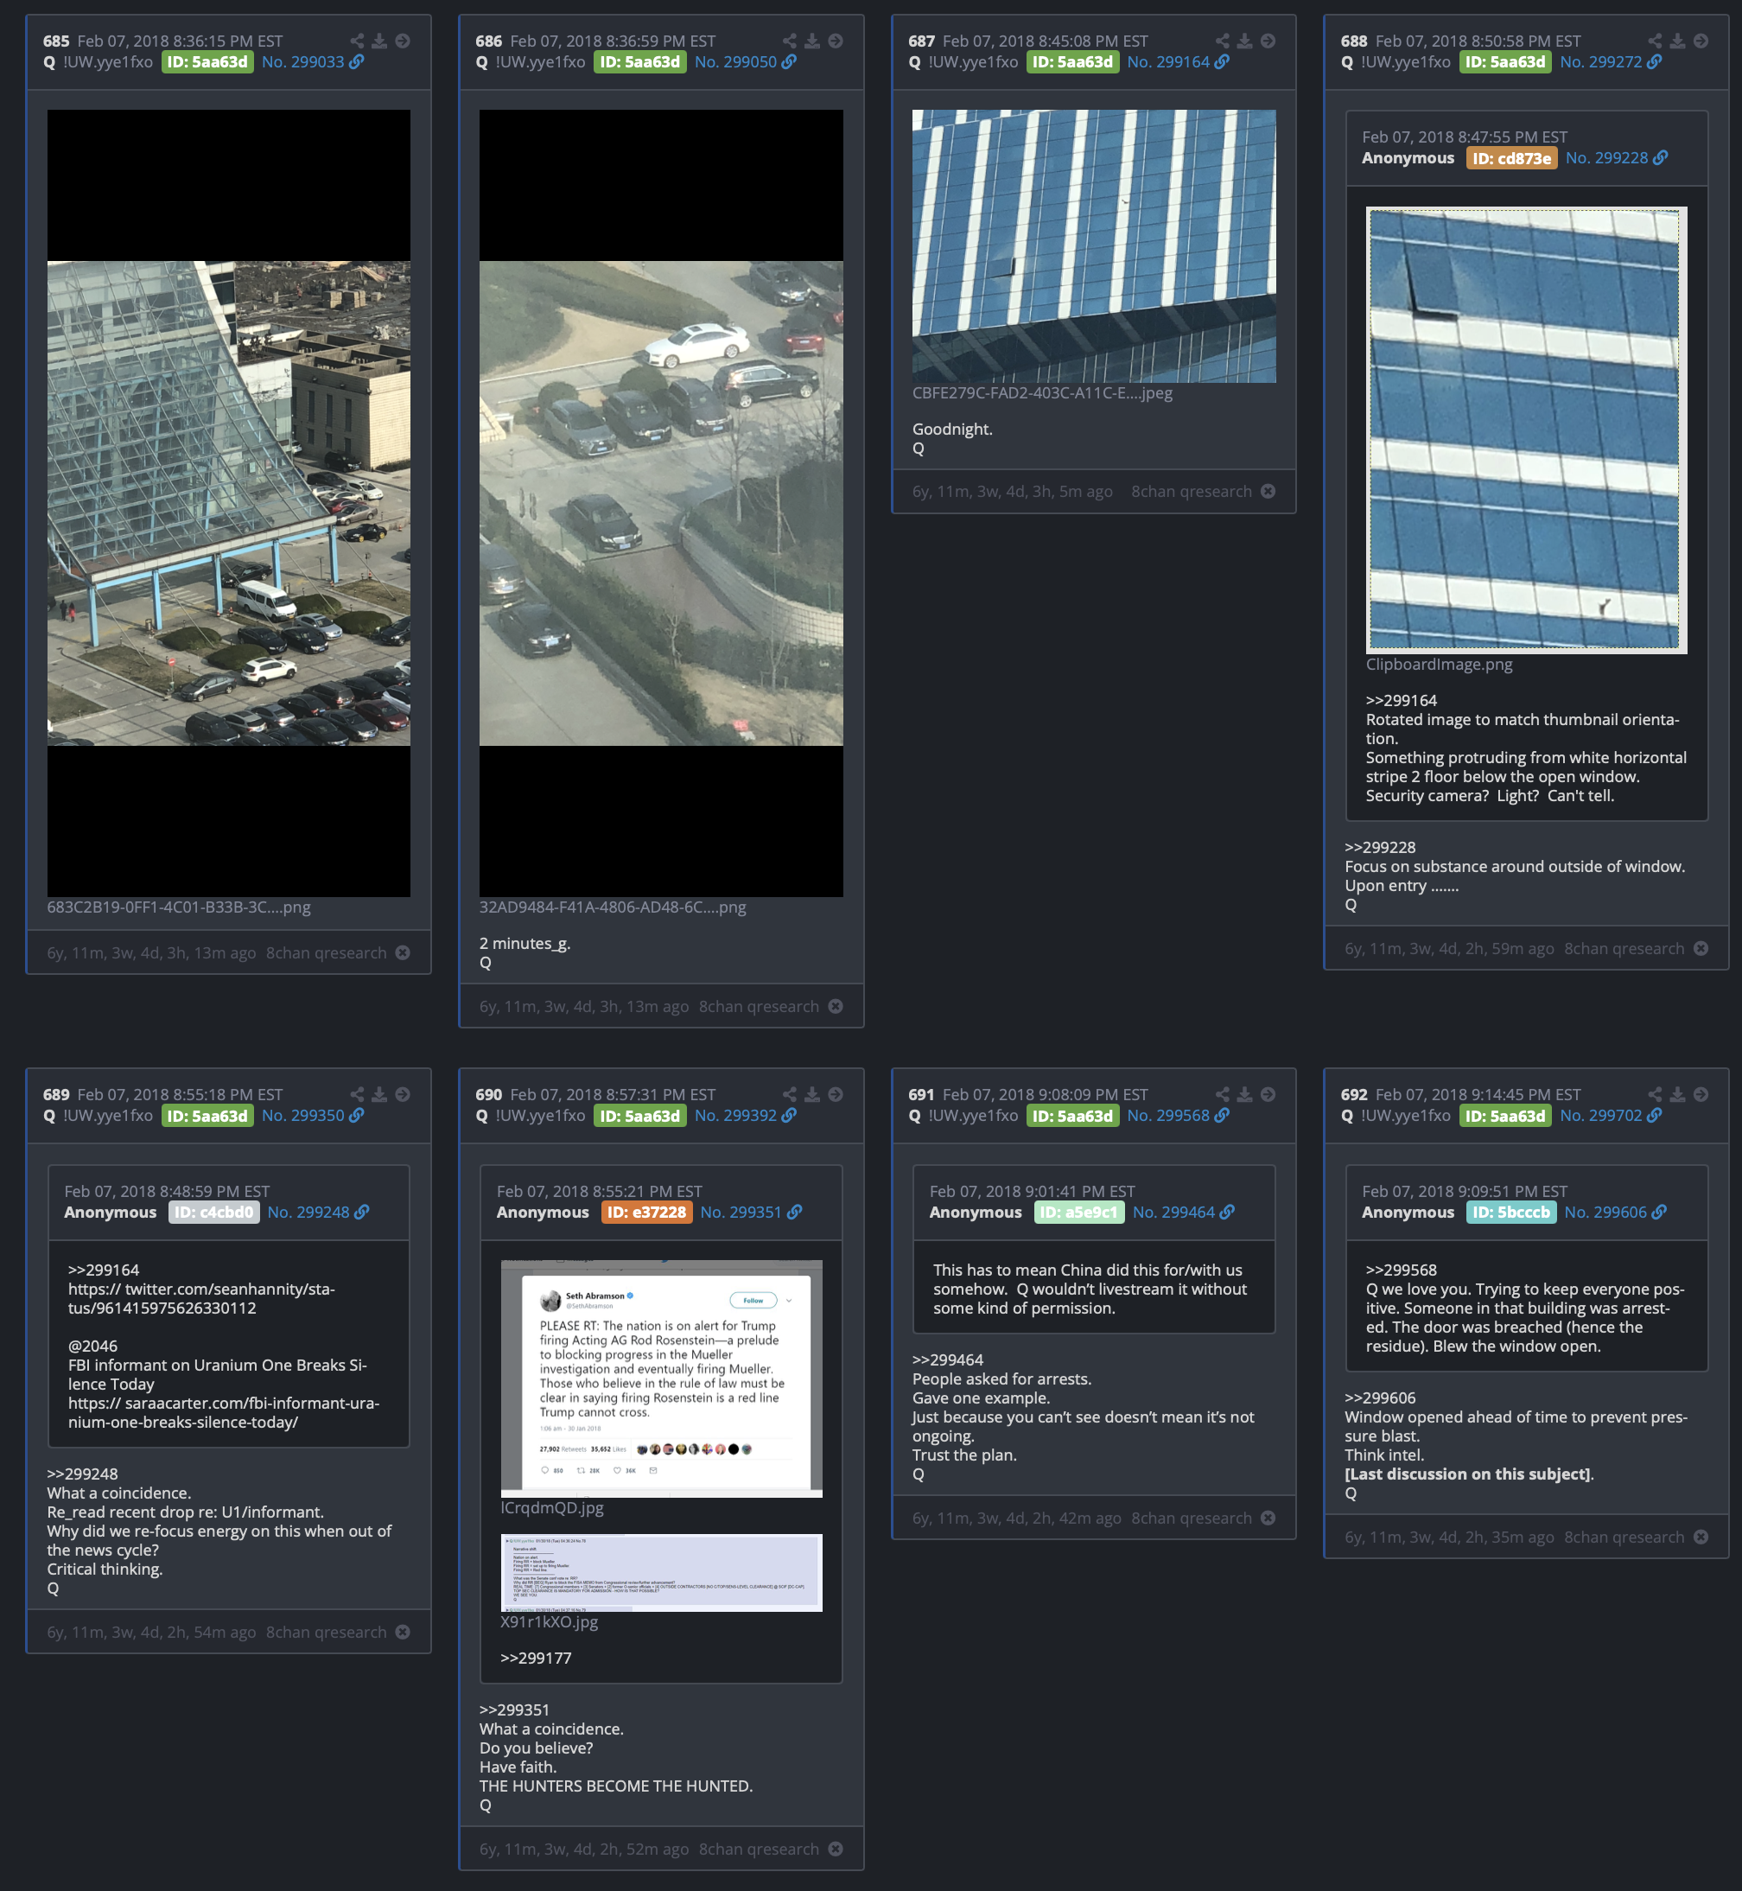
Task: Open link No. 299392
Action: (746, 1115)
